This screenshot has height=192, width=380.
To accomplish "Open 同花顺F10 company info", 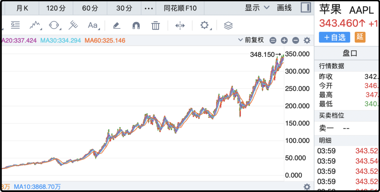I will coord(180,8).
